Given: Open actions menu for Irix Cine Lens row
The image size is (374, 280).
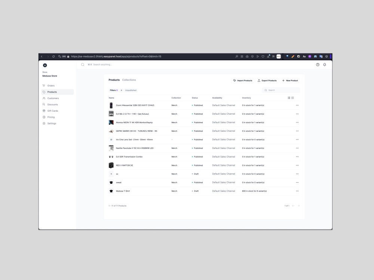Looking at the screenshot, I should coord(297,140).
